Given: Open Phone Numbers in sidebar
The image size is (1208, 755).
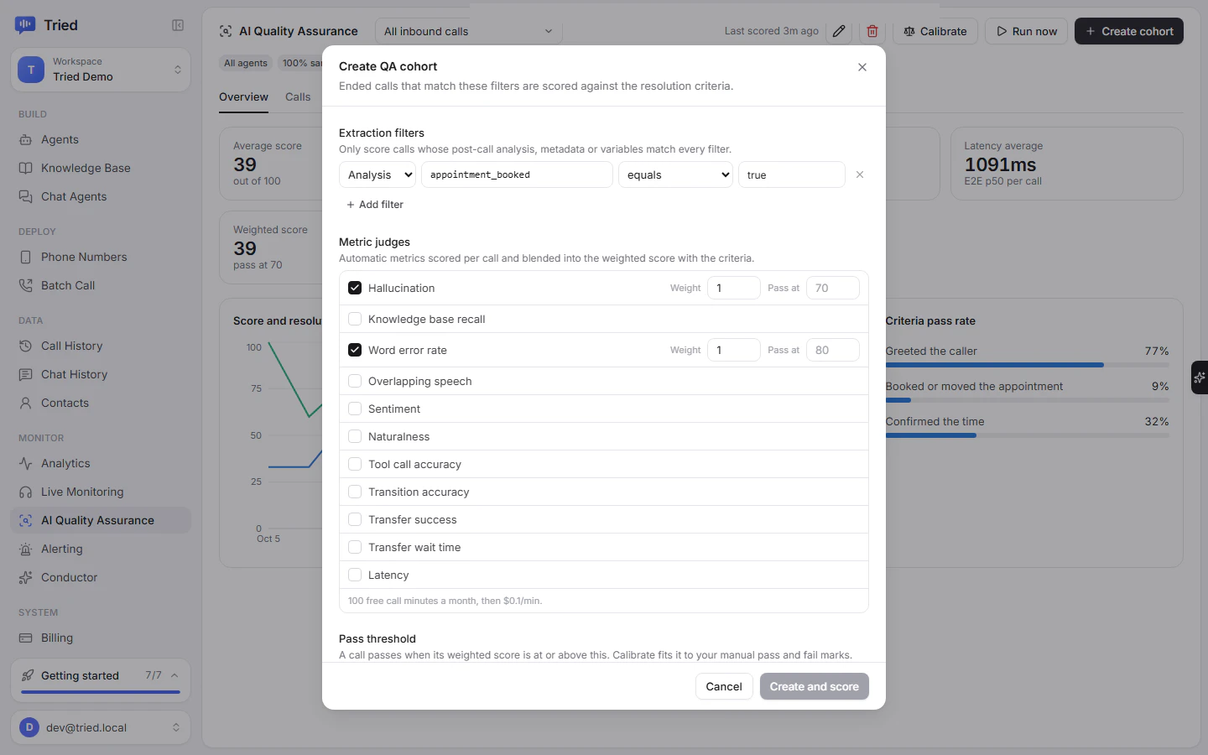Looking at the screenshot, I should (x=101, y=257).
